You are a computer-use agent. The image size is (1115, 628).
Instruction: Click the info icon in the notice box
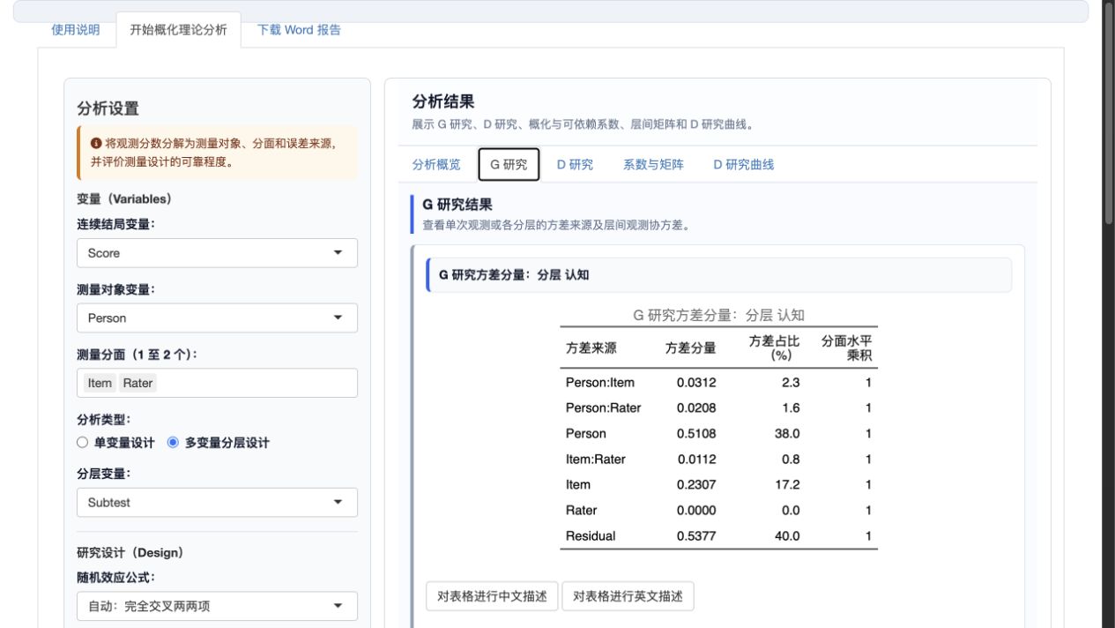pyautogui.click(x=96, y=143)
